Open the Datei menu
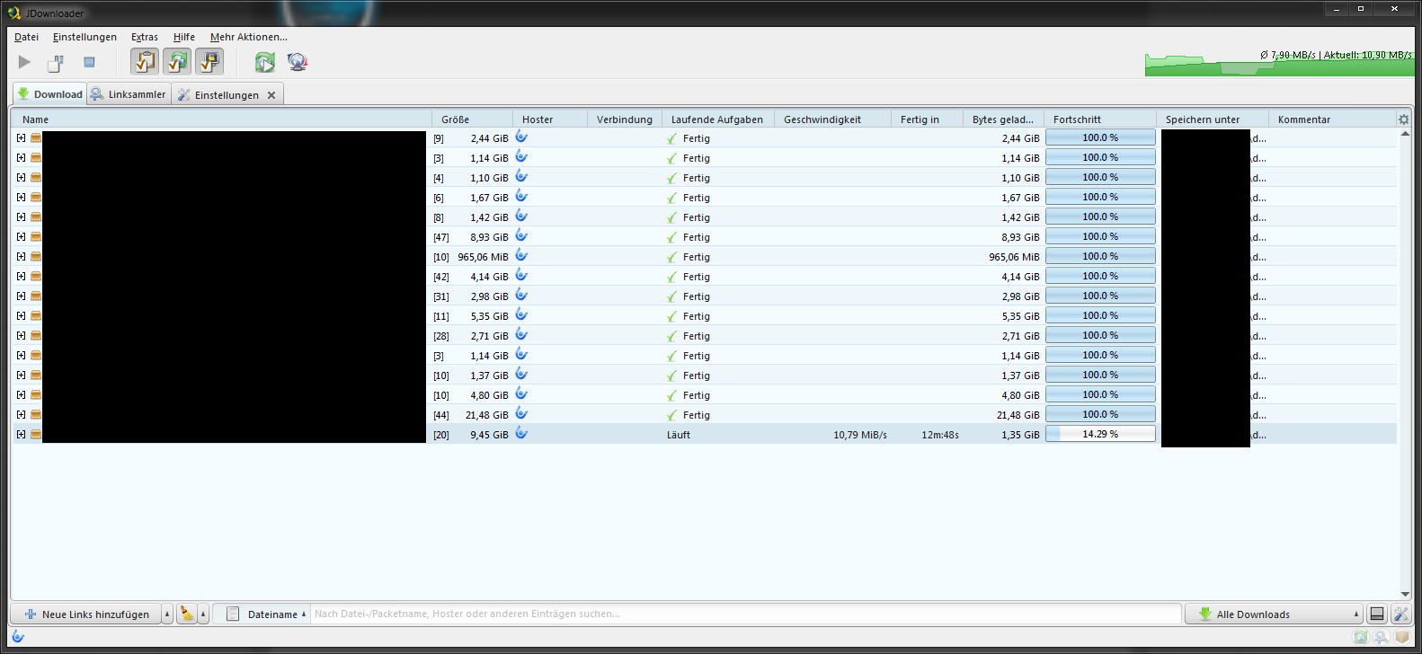 coord(26,37)
